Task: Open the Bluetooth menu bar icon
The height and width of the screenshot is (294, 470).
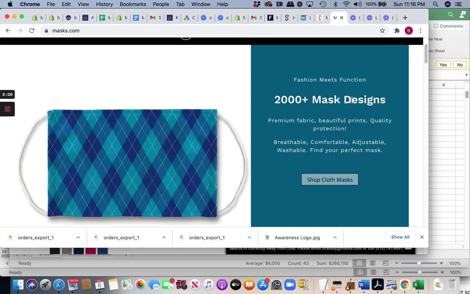Action: tap(335, 4)
